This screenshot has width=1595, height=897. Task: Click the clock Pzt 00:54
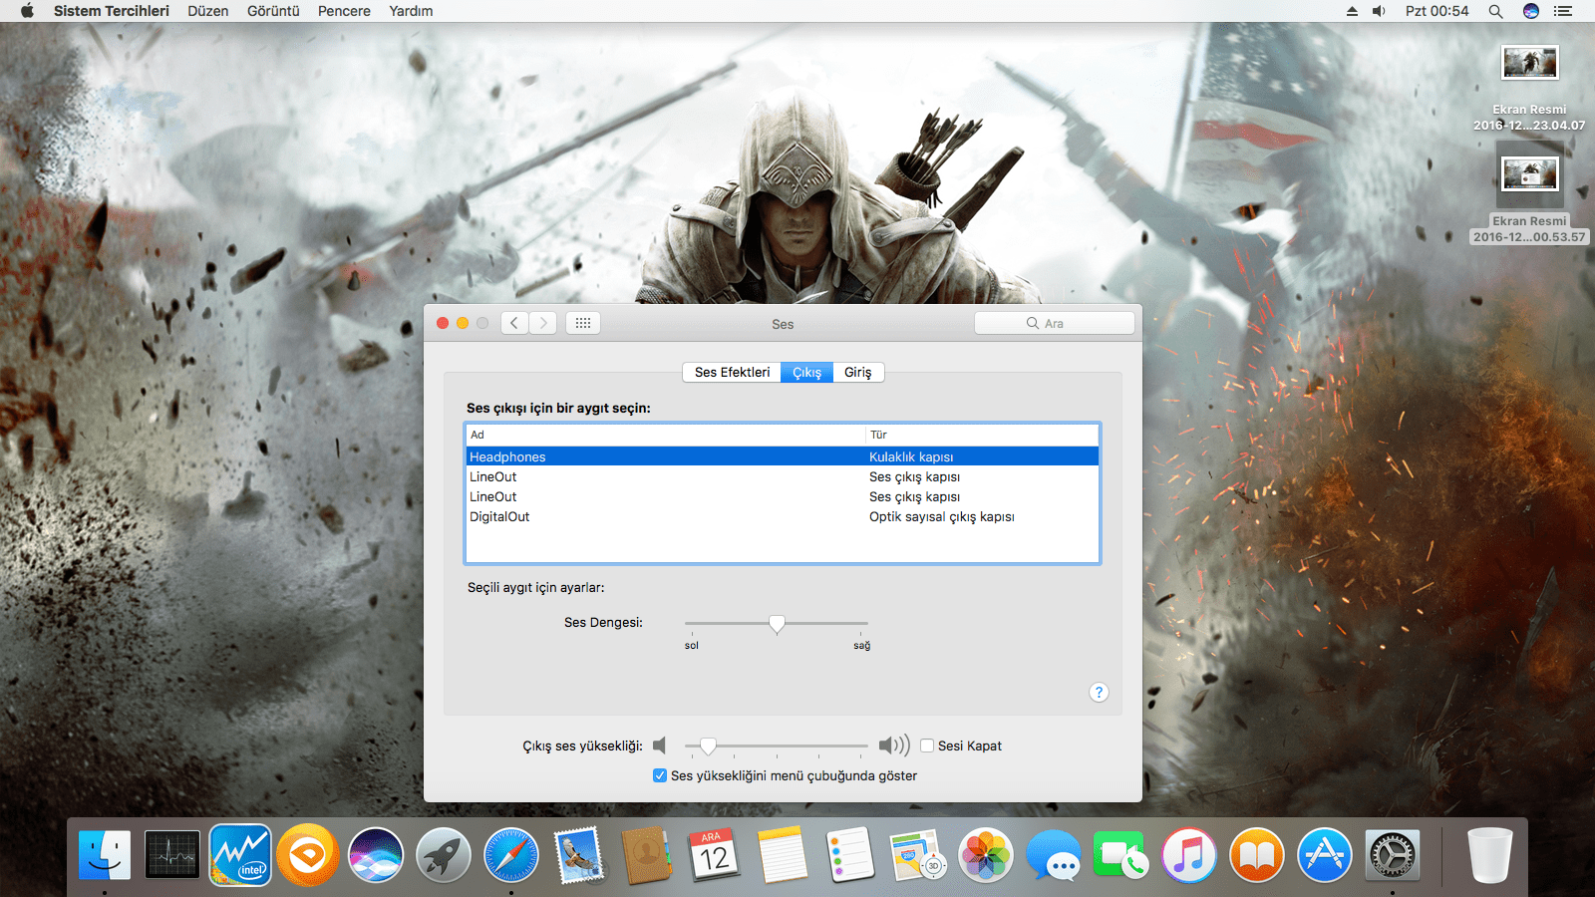1436,11
